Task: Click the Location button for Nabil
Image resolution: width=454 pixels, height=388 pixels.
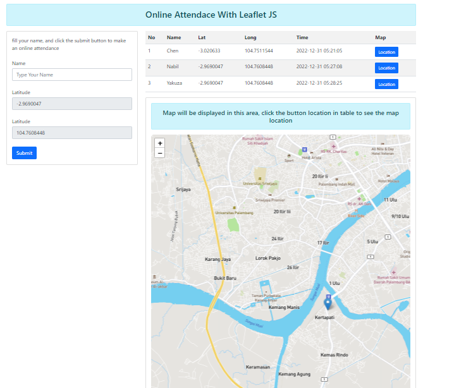Action: tap(386, 68)
